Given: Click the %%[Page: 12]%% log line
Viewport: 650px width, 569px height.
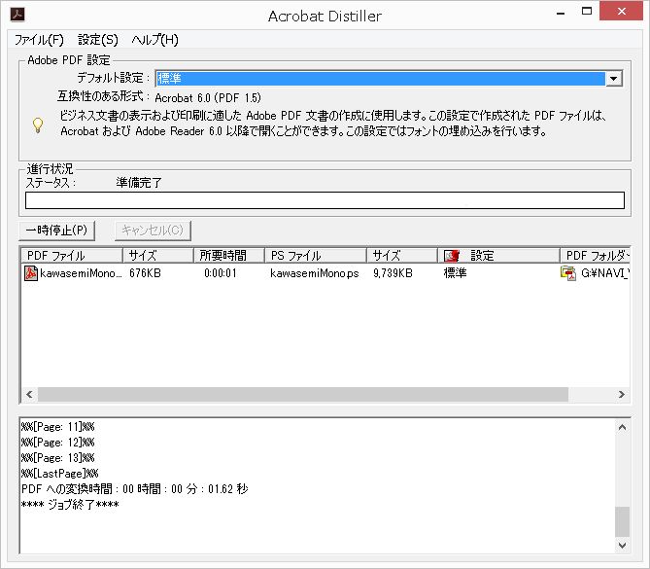Looking at the screenshot, I should pyautogui.click(x=57, y=443).
